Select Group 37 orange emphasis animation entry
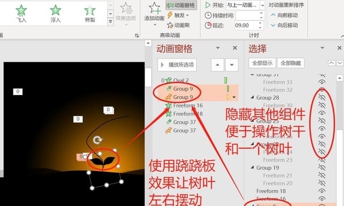Screen dimensions: 344x206 [x=184, y=130]
